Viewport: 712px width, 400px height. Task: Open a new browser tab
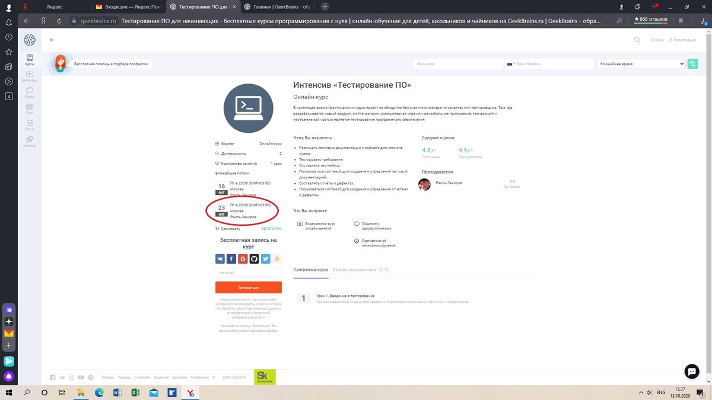(x=325, y=7)
